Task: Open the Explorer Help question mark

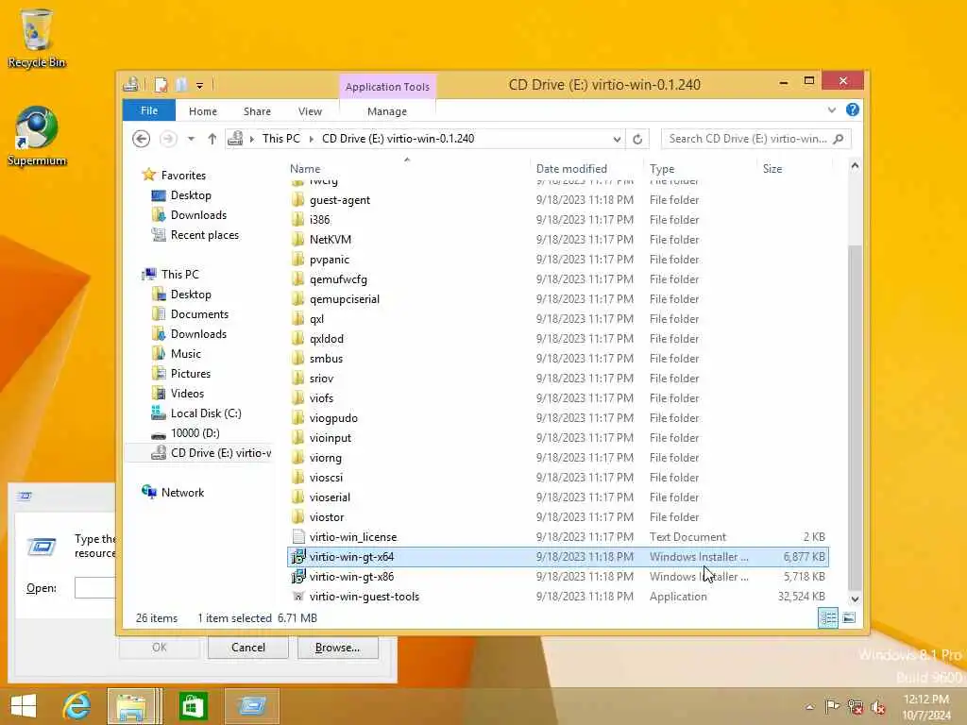Action: pyautogui.click(x=853, y=110)
